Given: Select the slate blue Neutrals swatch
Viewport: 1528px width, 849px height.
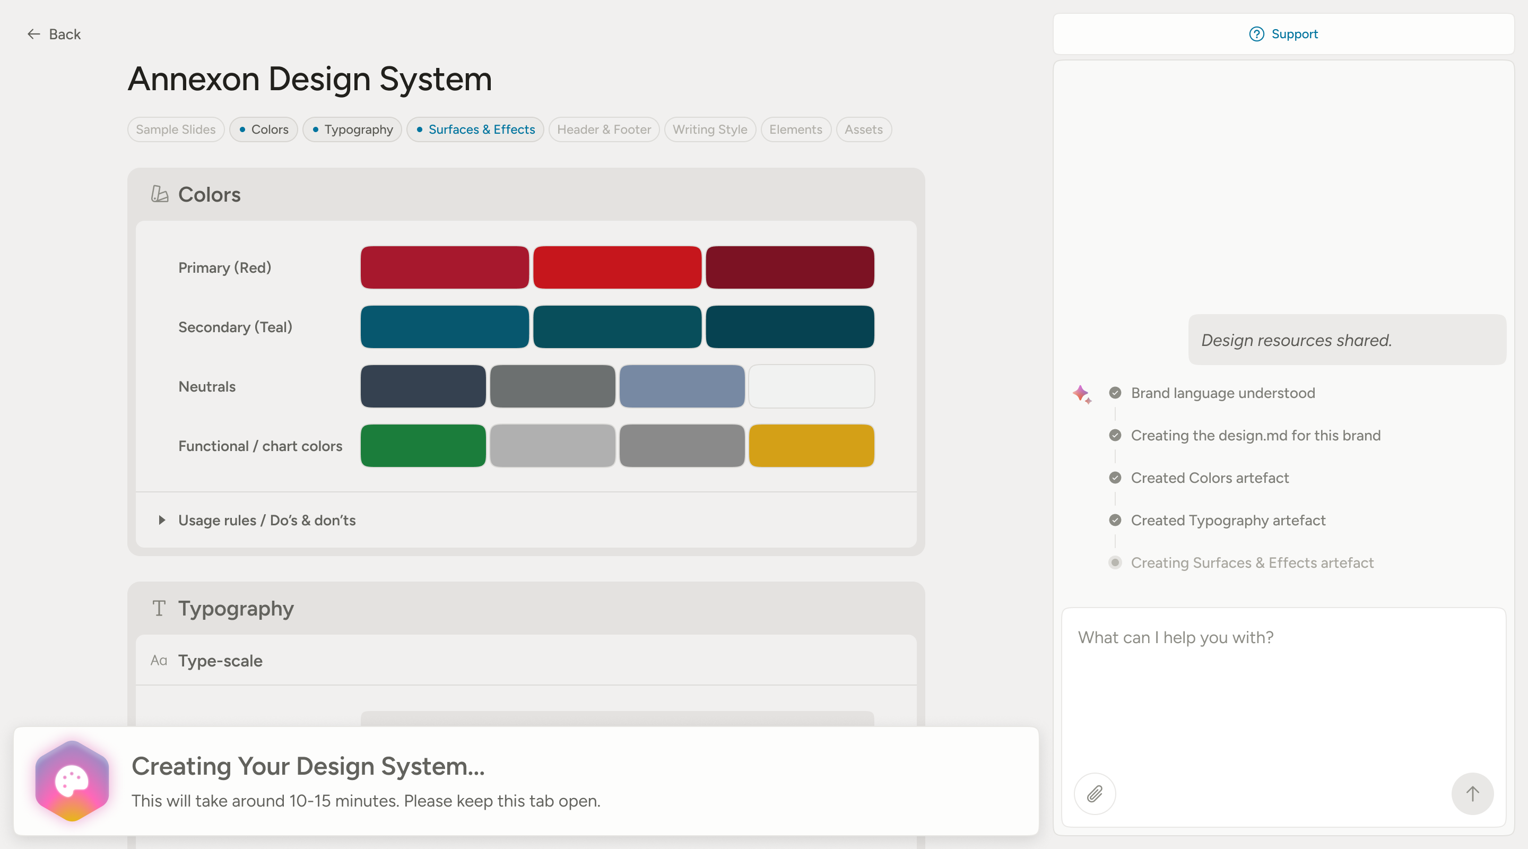Looking at the screenshot, I should [682, 386].
